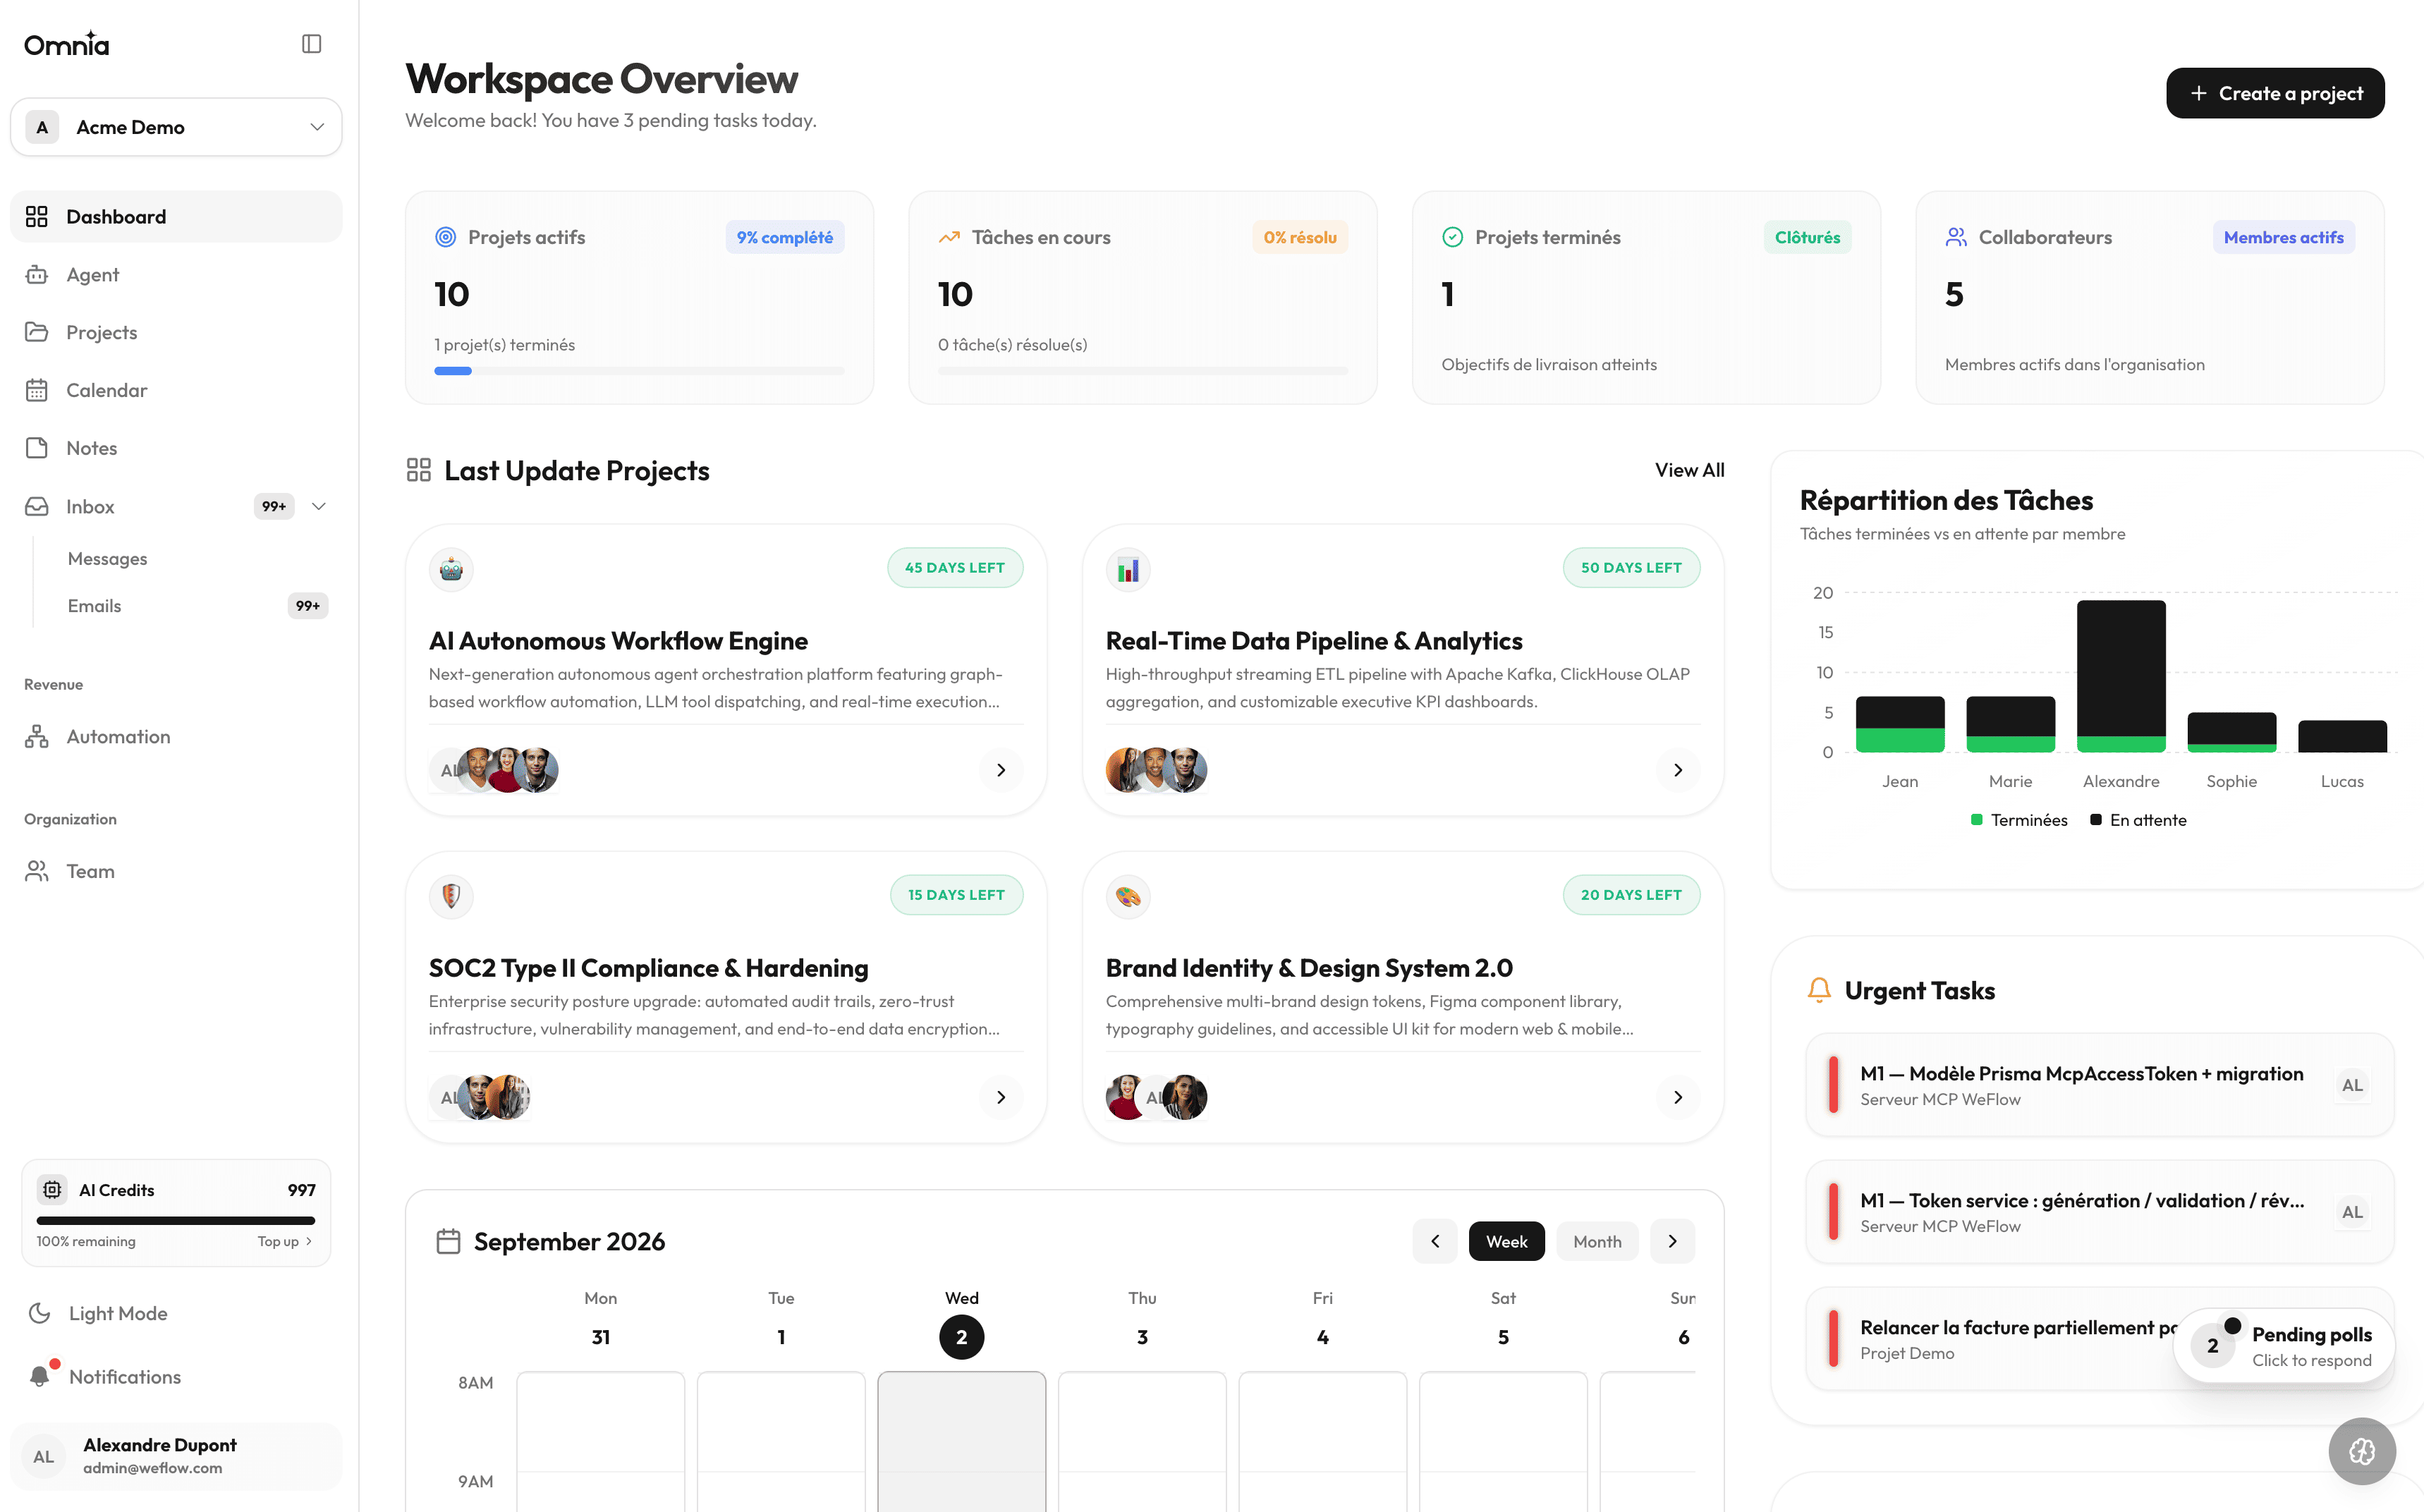Select the Week calendar view
Viewport: 2424px width, 1512px height.
1506,1241
